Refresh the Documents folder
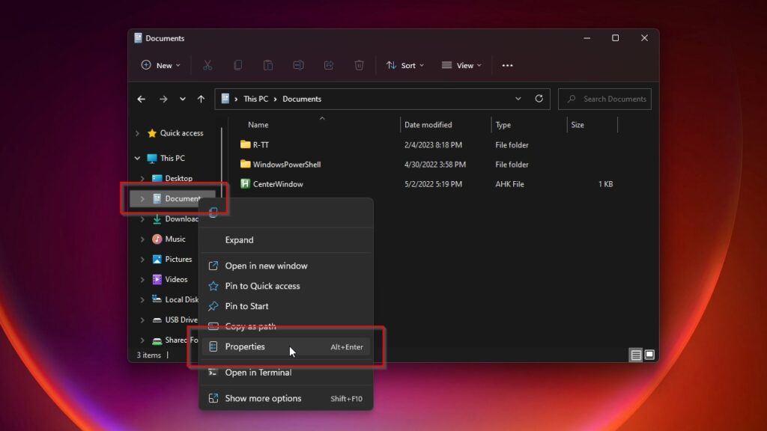This screenshot has width=767, height=431. pyautogui.click(x=539, y=99)
